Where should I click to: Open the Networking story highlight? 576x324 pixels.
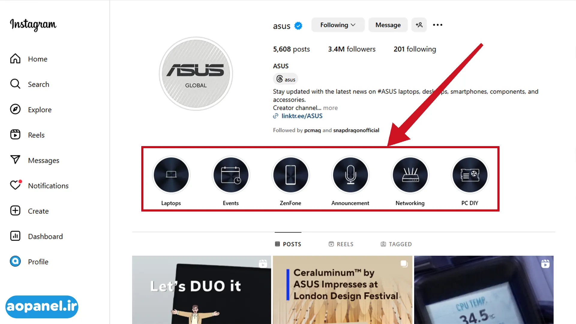(410, 175)
